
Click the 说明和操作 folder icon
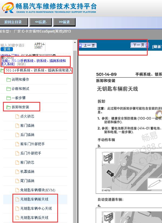click(8, 80)
